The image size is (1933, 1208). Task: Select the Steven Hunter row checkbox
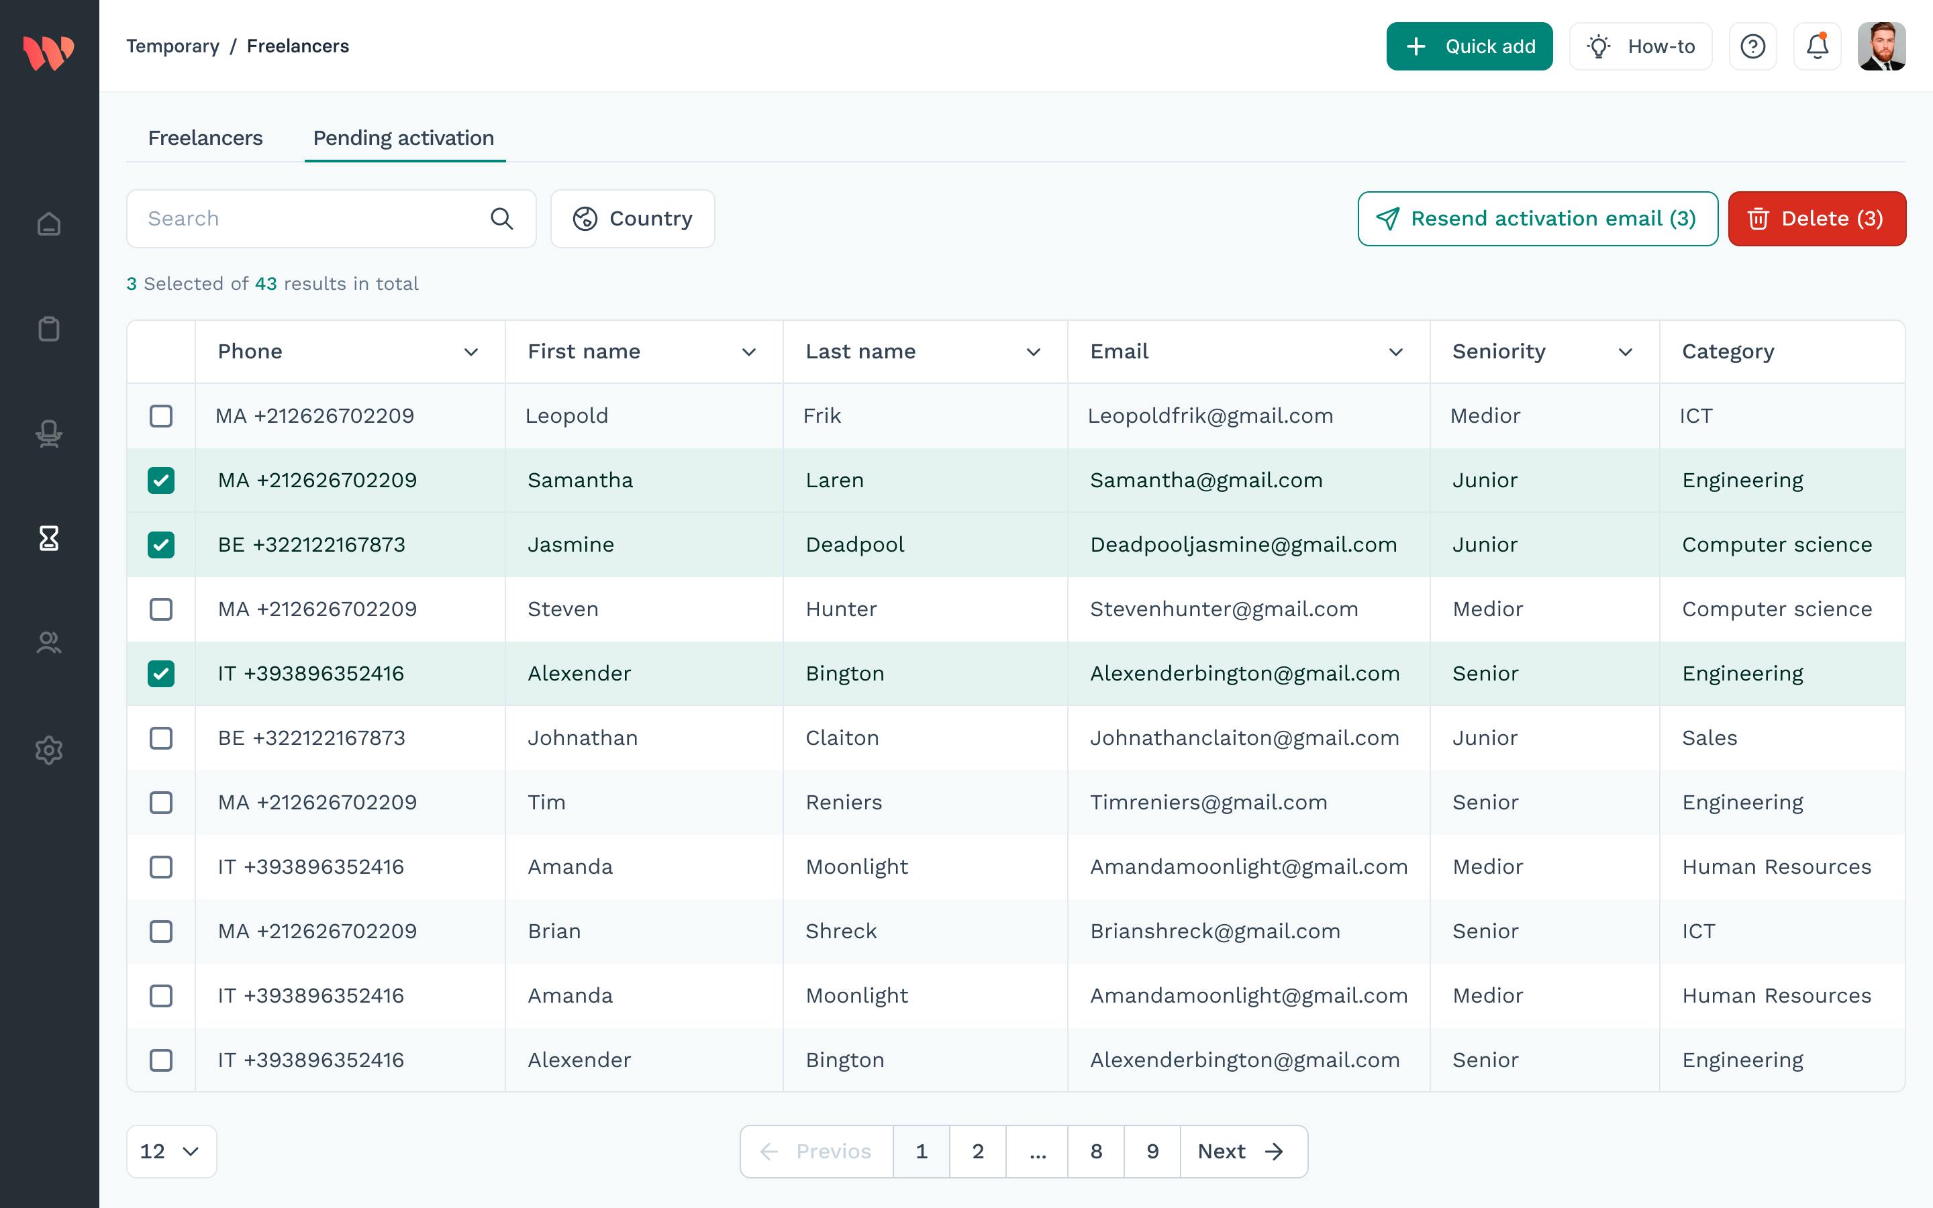pyautogui.click(x=161, y=609)
